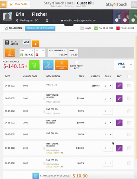Open the blue Invoice icon
Screen dimensions: 137x179
[48, 65]
